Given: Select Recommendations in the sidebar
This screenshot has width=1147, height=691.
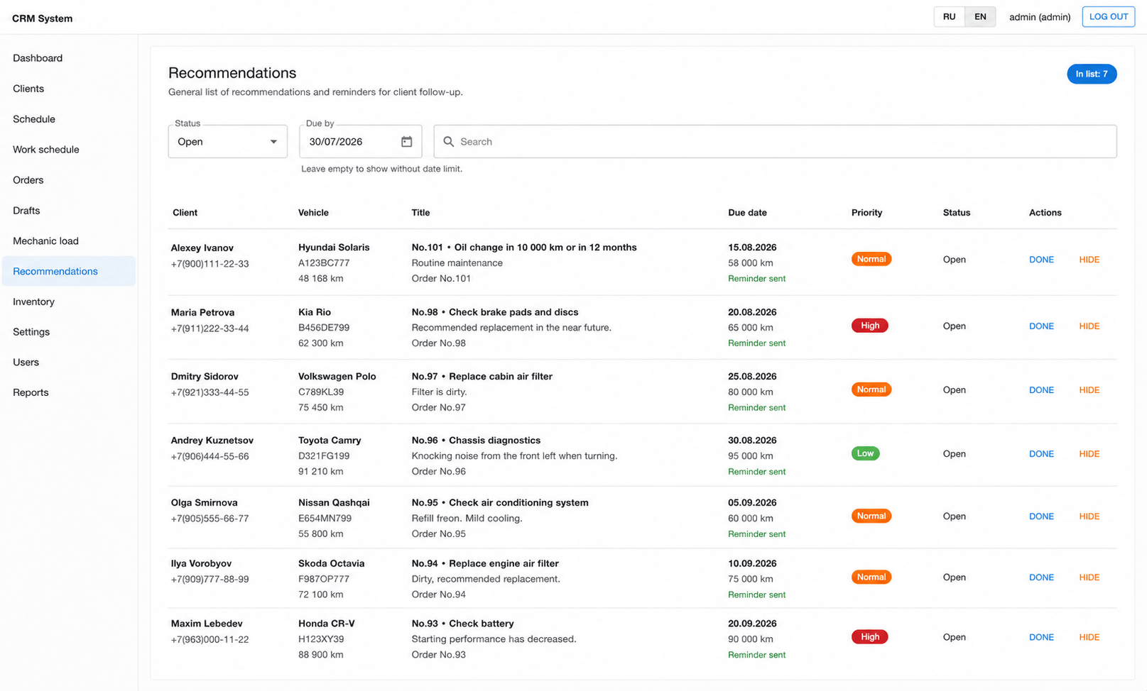Looking at the screenshot, I should (x=69, y=271).
